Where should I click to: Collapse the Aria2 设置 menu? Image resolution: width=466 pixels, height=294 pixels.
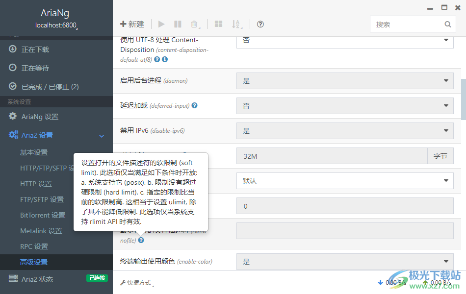tap(56, 135)
